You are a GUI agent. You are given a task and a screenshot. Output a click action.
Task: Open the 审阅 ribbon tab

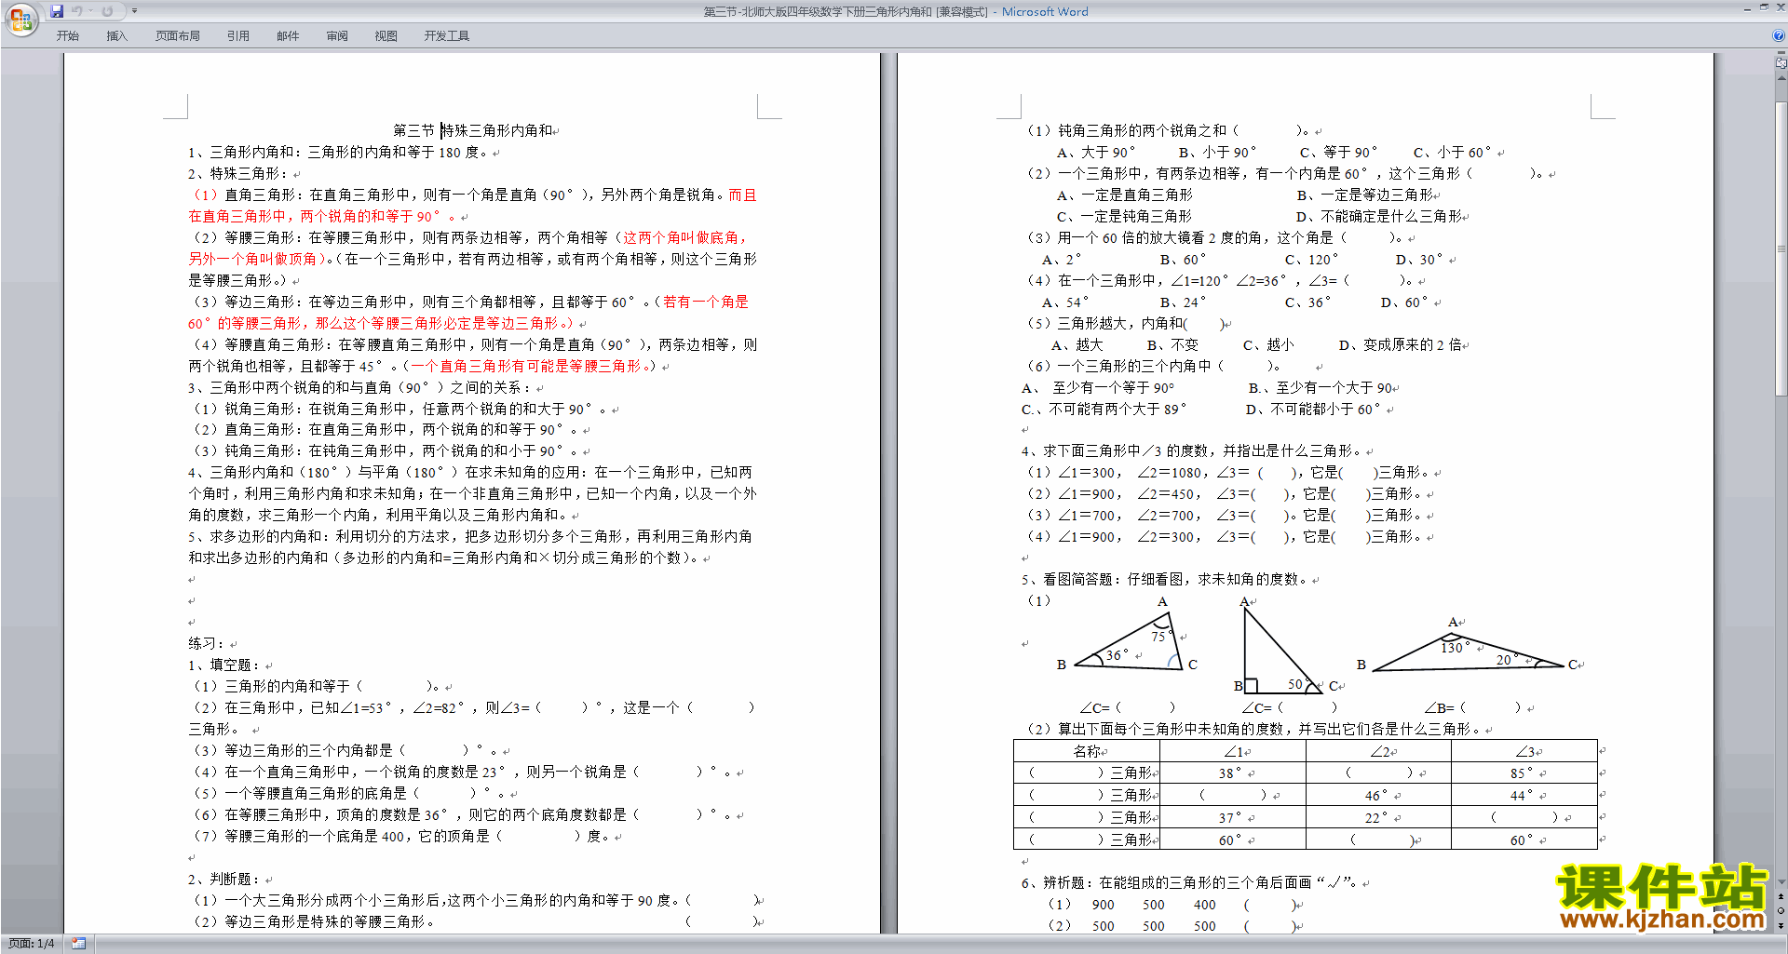click(x=337, y=36)
